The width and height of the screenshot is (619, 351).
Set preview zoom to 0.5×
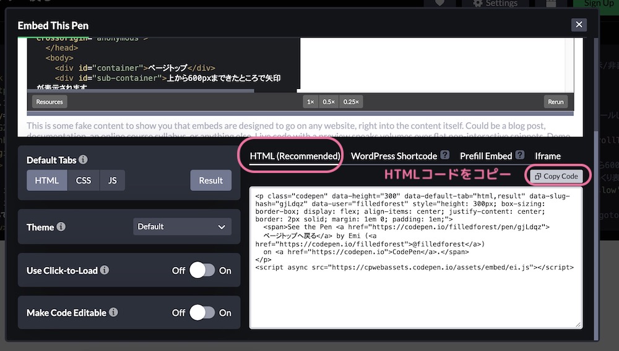coord(329,101)
